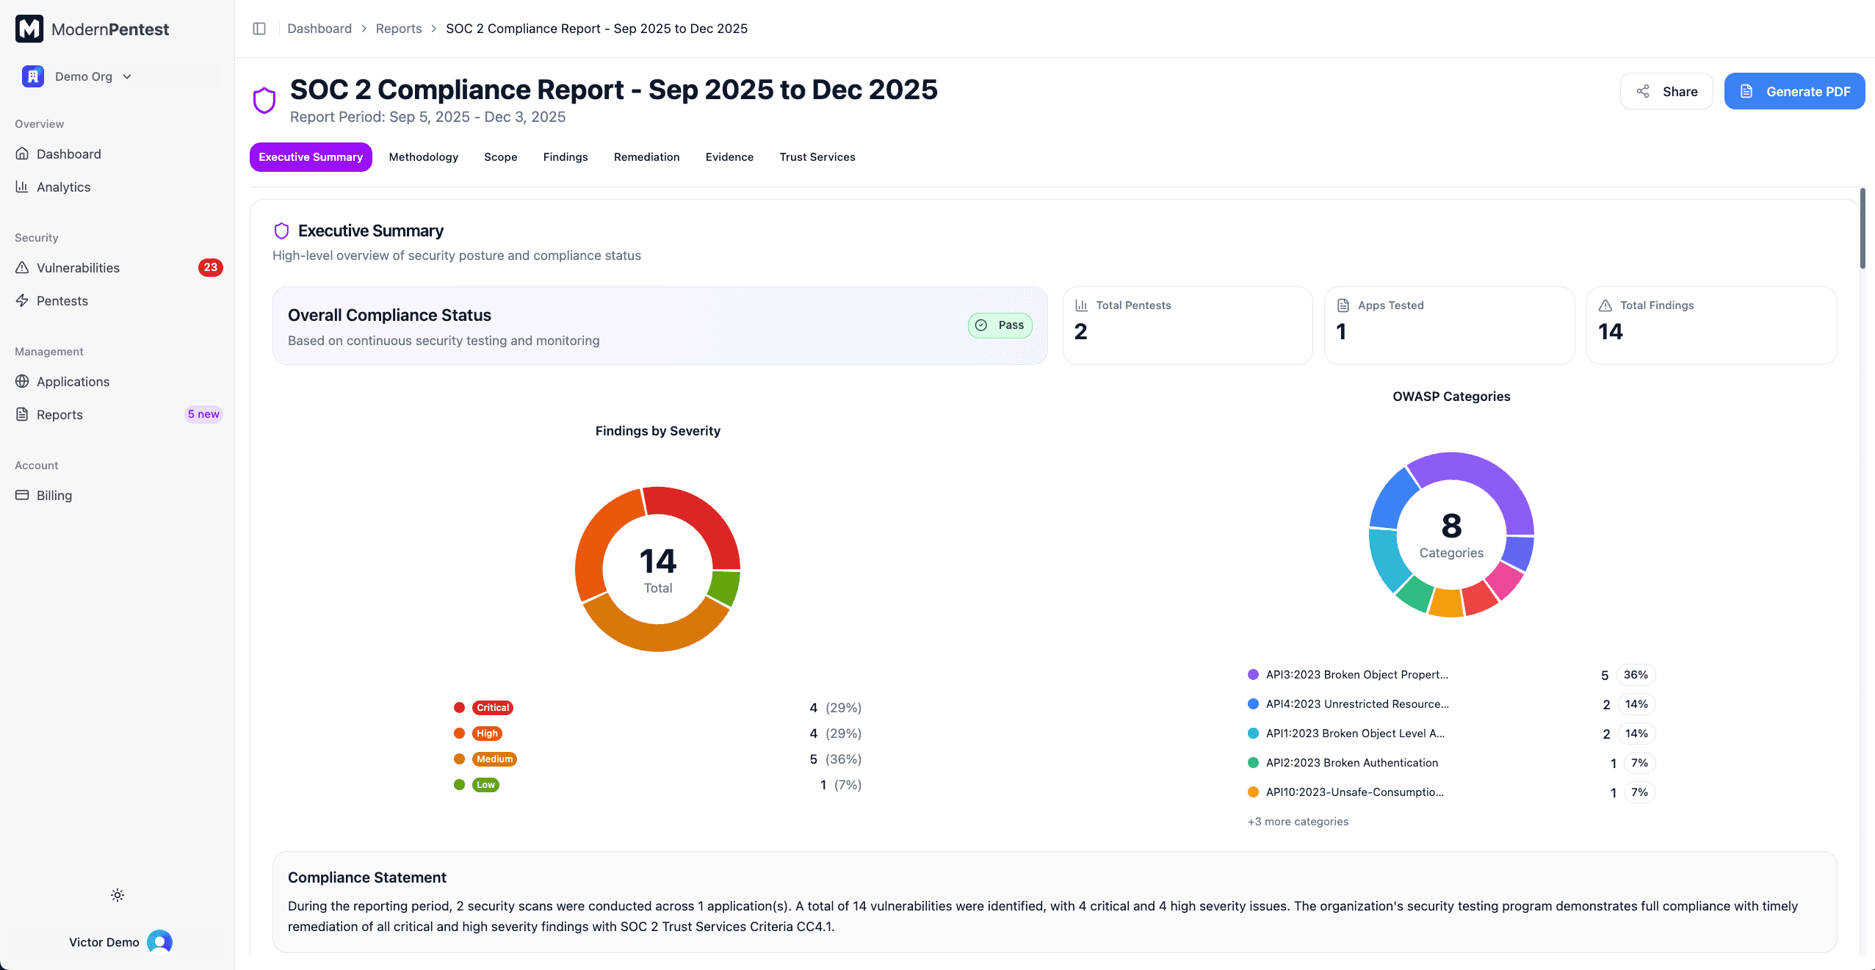Open Billing under Account
Image resolution: width=1875 pixels, height=970 pixels.
(52, 495)
